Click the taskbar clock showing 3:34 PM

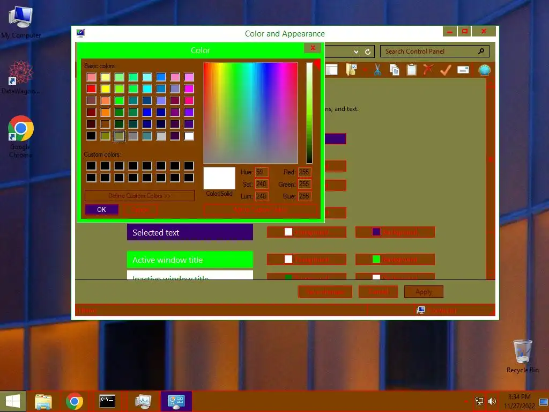coord(519,401)
